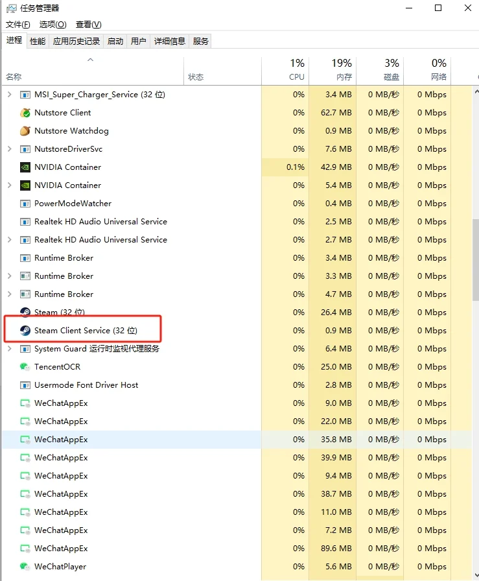The width and height of the screenshot is (479, 581).
Task: Click the 0.4 MB memory cell
Action: (333, 204)
